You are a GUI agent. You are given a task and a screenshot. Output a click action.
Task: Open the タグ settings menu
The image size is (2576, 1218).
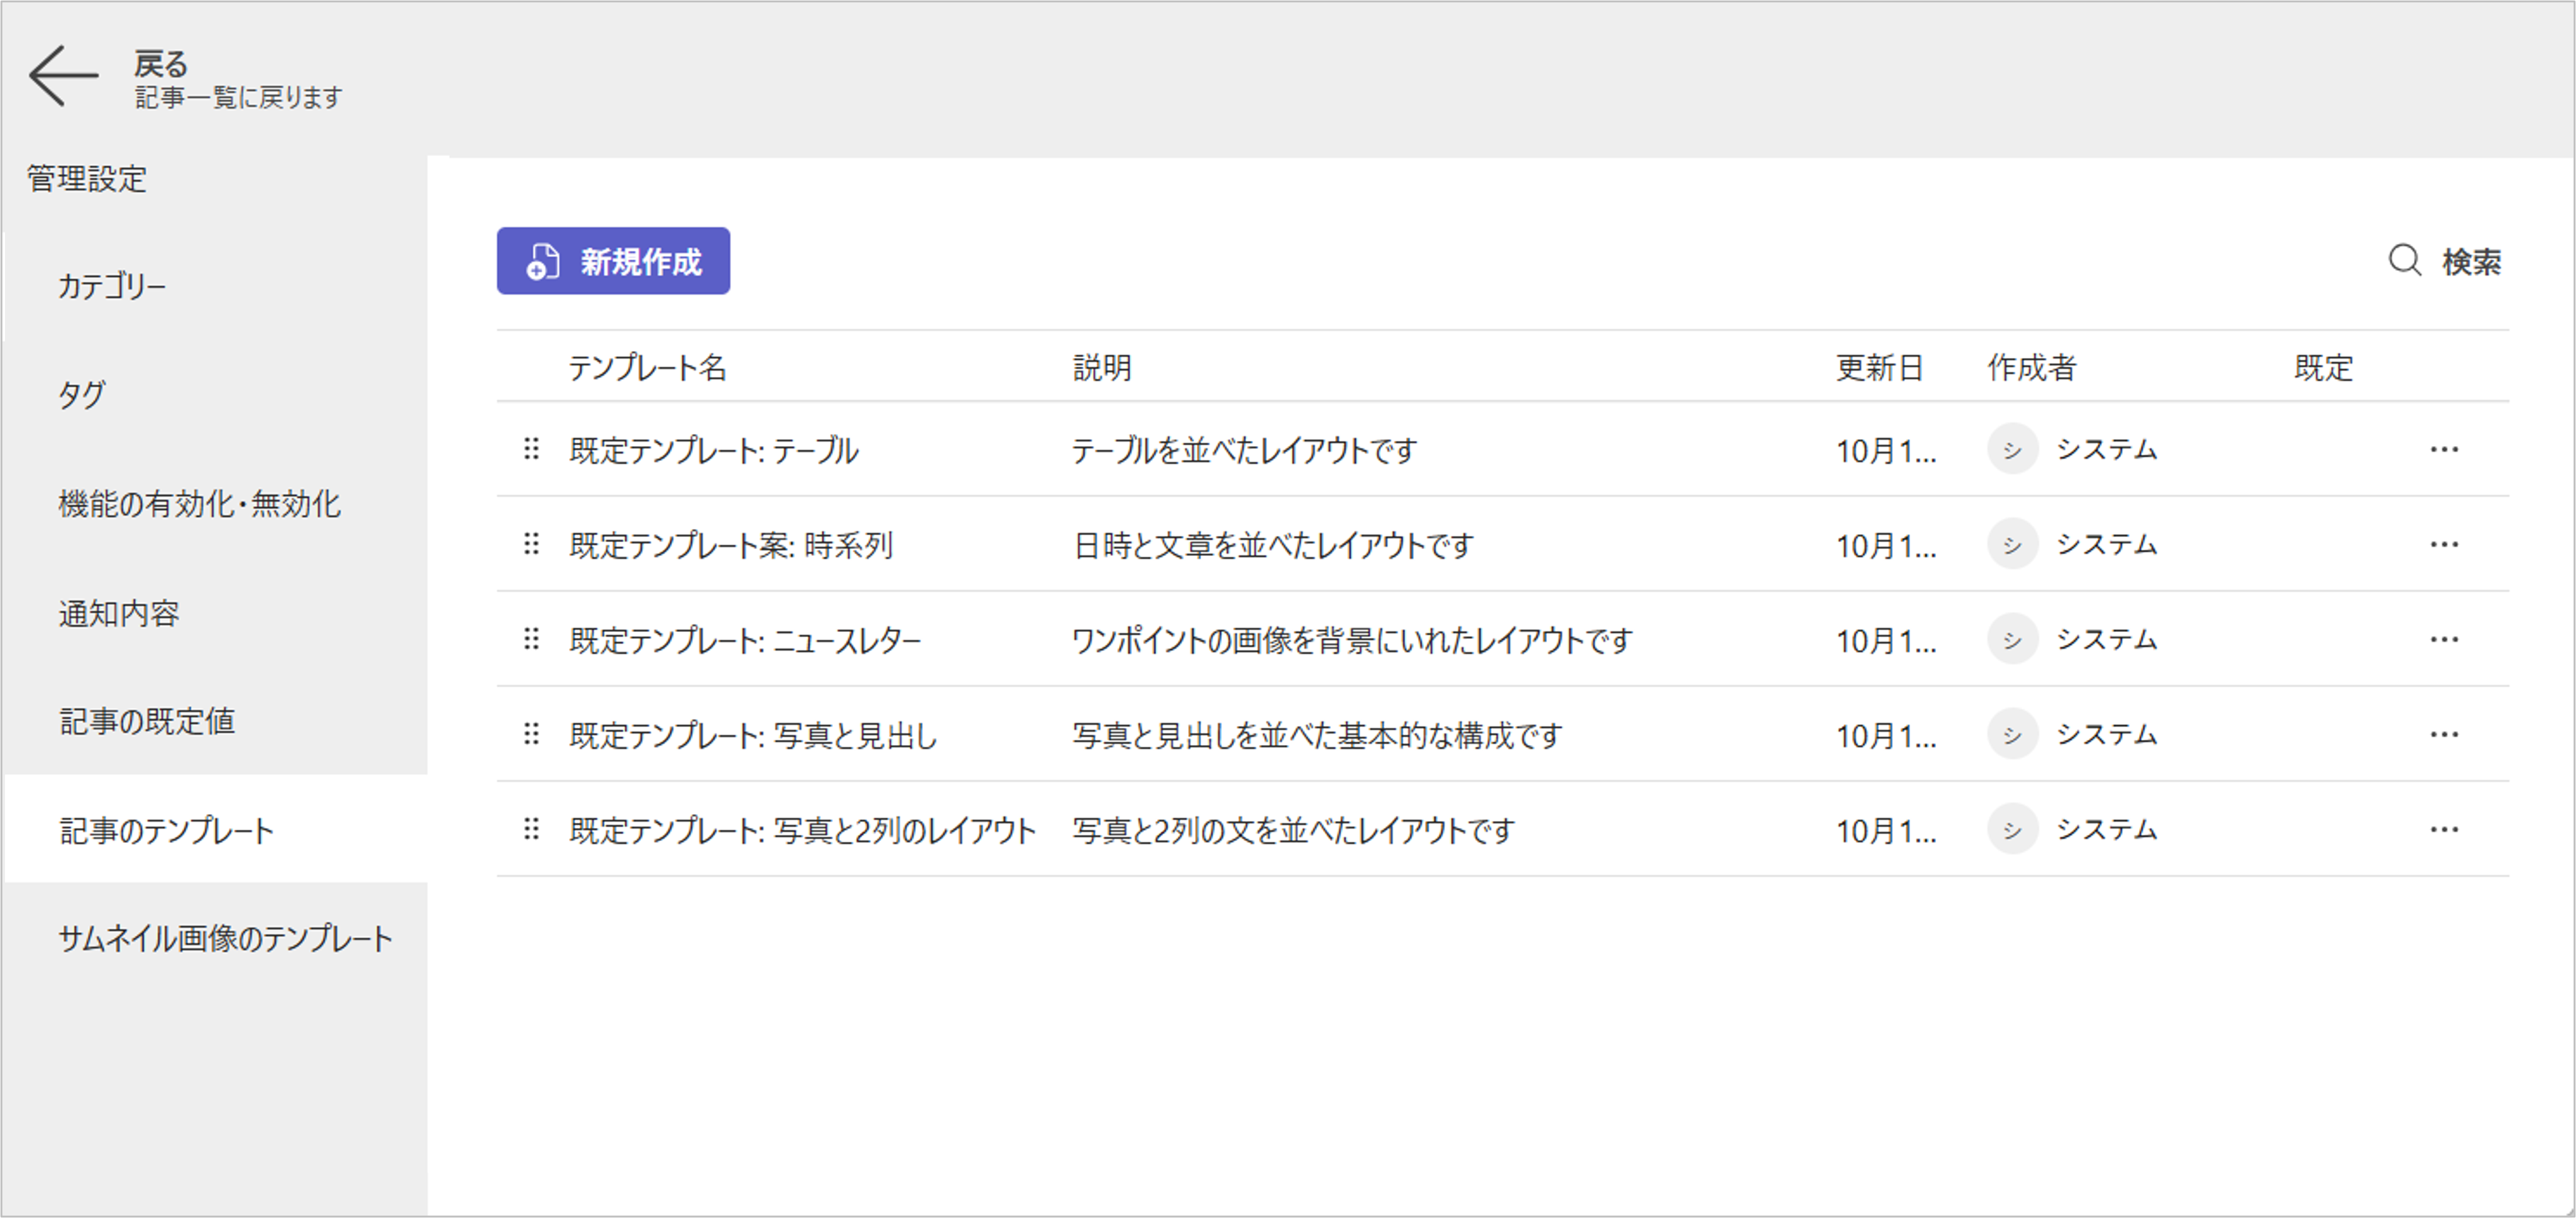(x=215, y=394)
